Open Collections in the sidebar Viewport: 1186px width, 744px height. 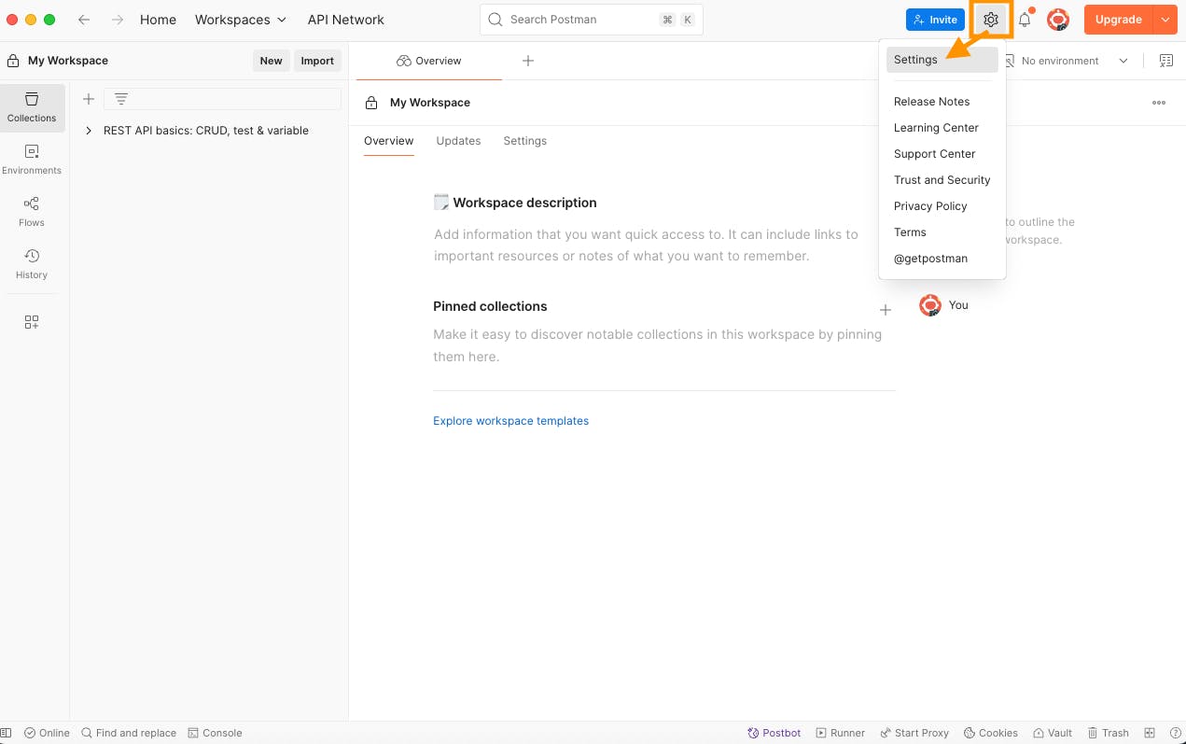coord(32,106)
